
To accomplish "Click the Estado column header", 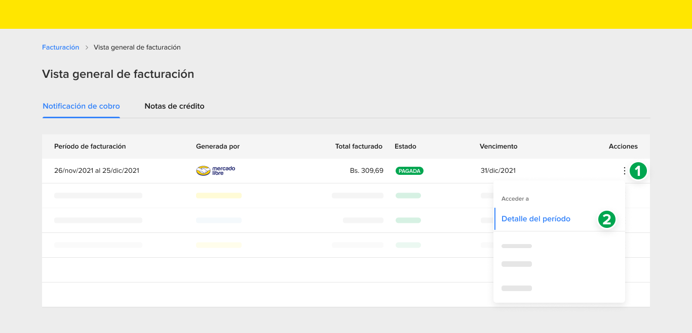I will pyautogui.click(x=405, y=147).
